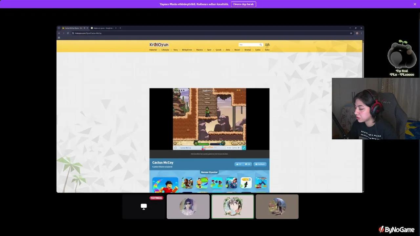Open tab search dropdown arrow
Viewport: 420px width, 236px height.
coord(59,28)
